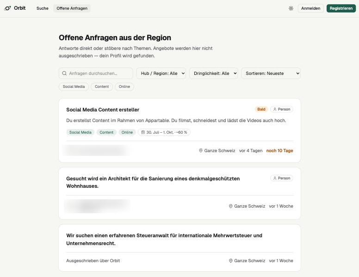Open the Steueranwalt Mehrwertsteuer request title
This screenshot has width=359, height=277.
click(x=164, y=239)
